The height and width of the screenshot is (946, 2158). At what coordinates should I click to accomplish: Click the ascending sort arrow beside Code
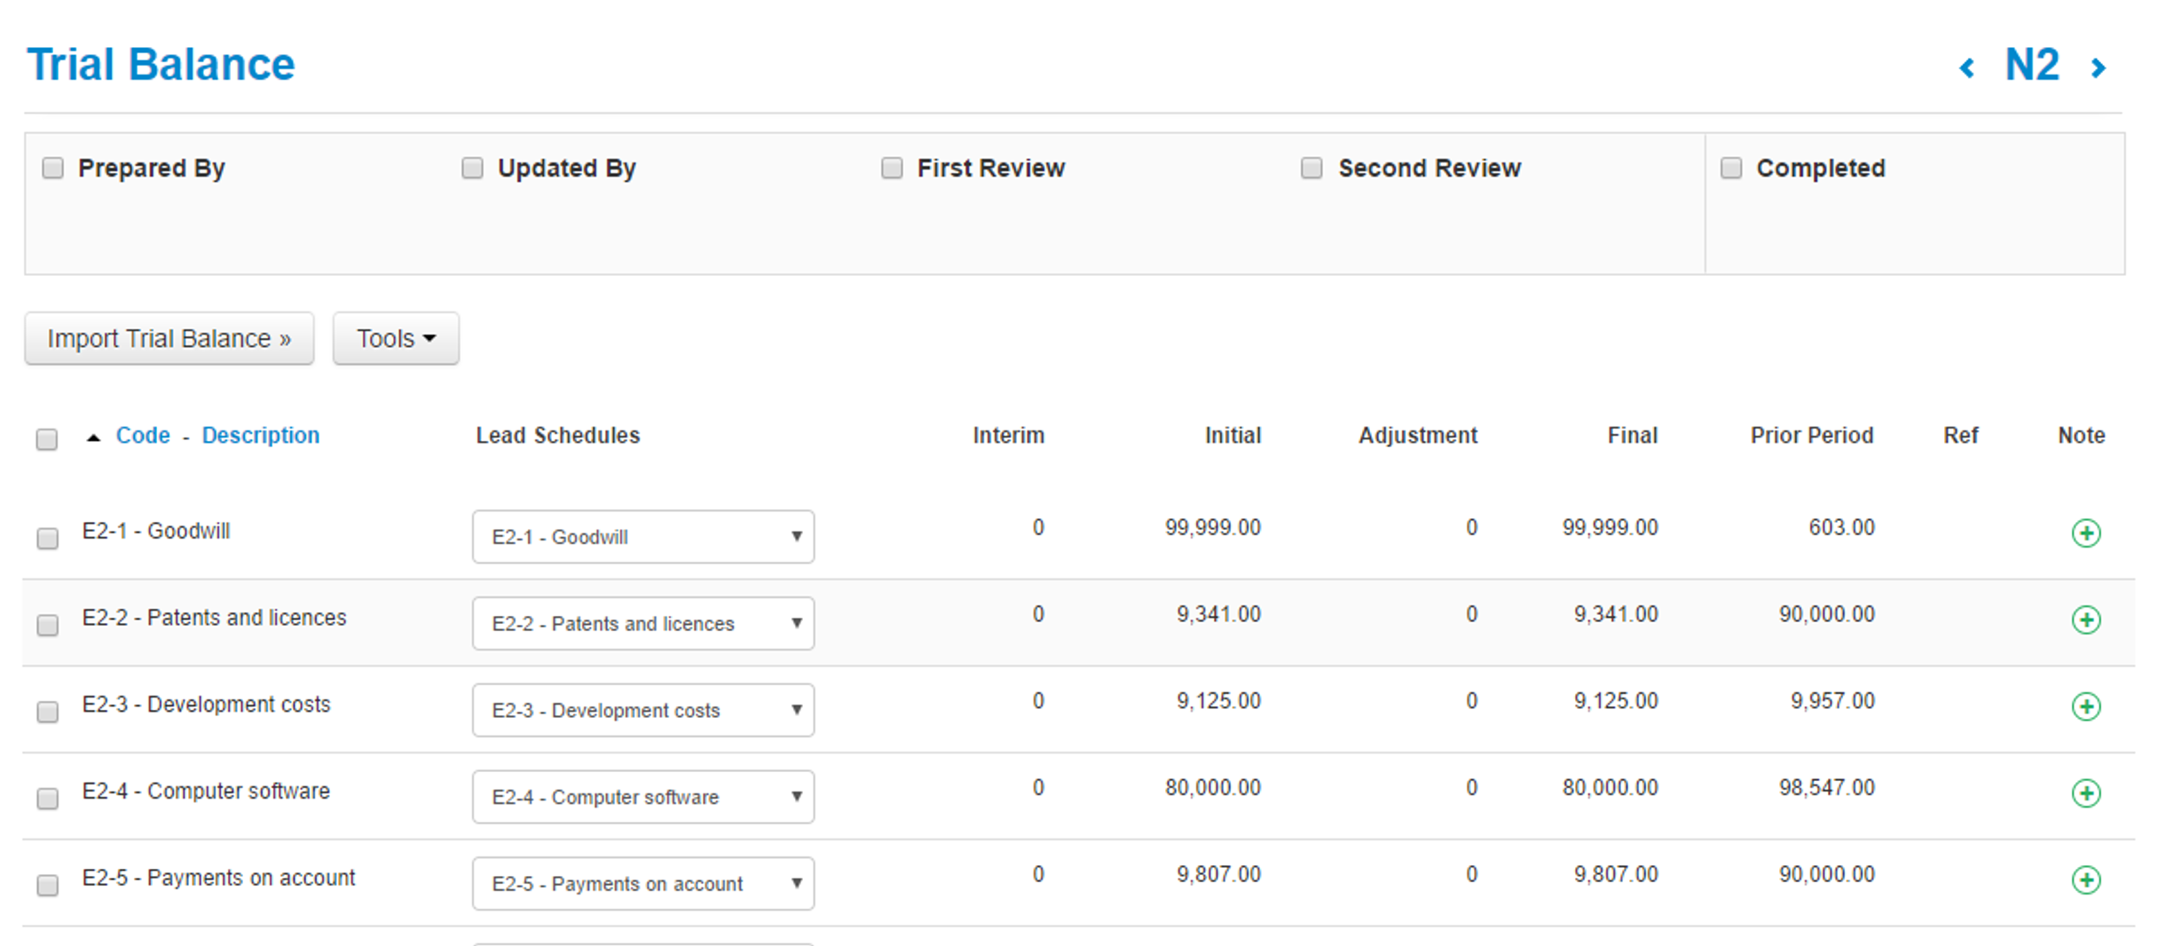pos(93,437)
